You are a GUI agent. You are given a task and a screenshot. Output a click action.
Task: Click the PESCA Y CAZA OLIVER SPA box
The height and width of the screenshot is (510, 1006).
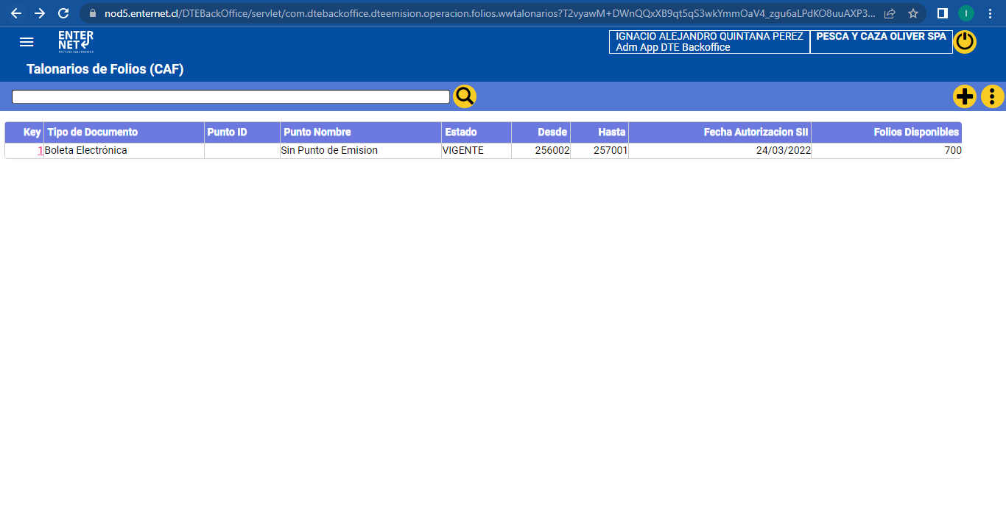click(881, 42)
